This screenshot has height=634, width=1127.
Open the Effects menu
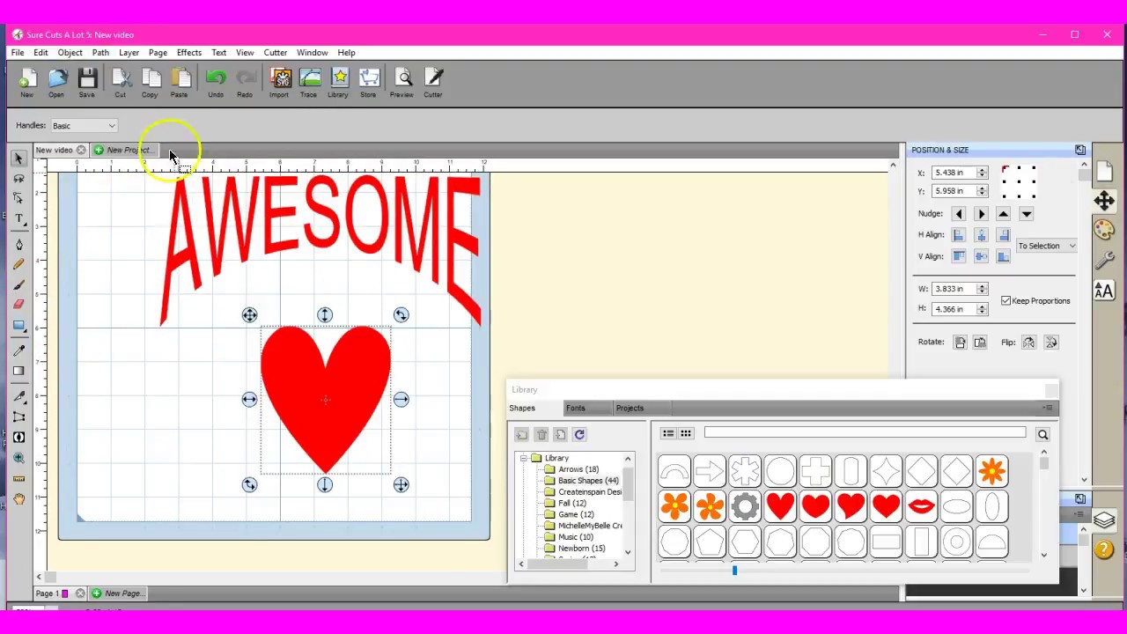coord(189,53)
